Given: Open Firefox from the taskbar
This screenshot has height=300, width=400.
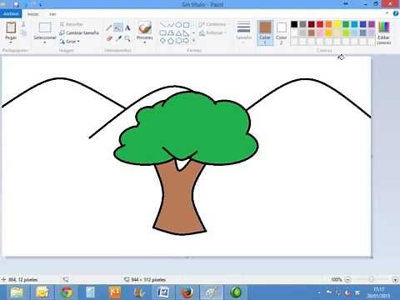Looking at the screenshot, I should [x=187, y=292].
